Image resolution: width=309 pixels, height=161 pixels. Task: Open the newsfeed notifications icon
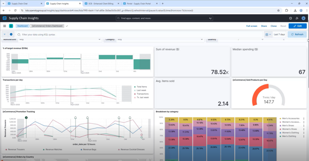297,18
